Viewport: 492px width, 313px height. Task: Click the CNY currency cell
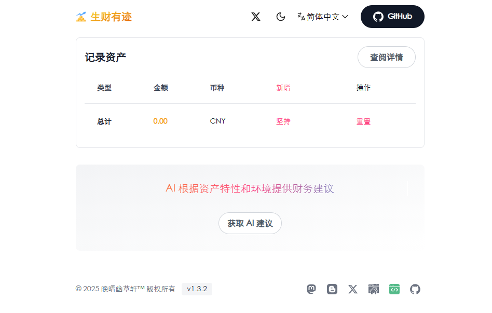click(218, 121)
